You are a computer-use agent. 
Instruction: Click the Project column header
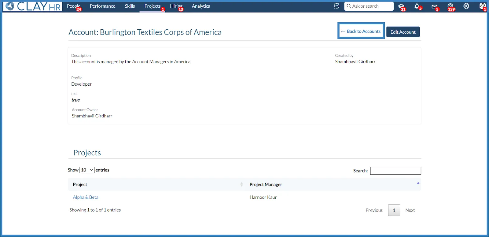156,184
